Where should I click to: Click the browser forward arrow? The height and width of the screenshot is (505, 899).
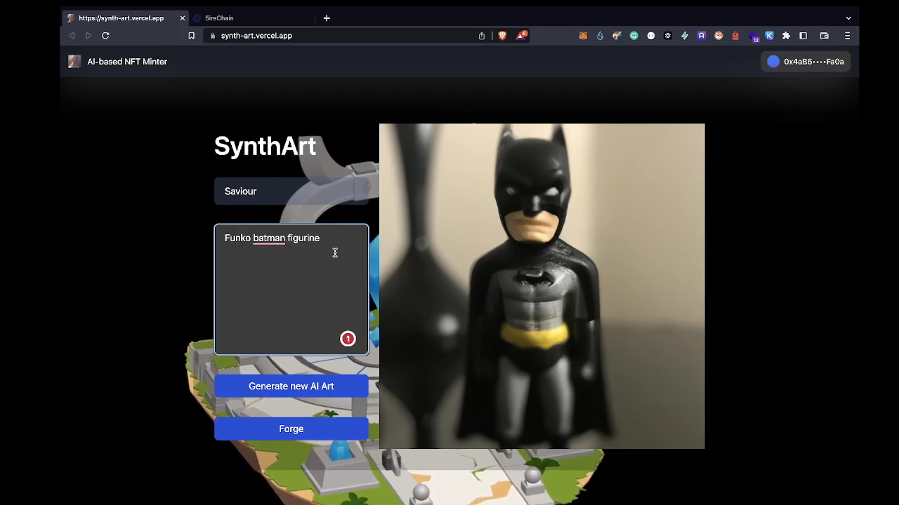point(88,36)
